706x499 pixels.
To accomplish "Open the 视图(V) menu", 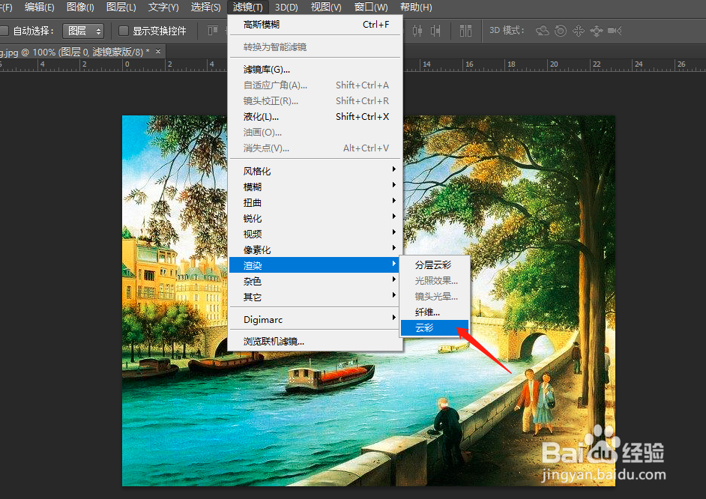I will point(326,7).
